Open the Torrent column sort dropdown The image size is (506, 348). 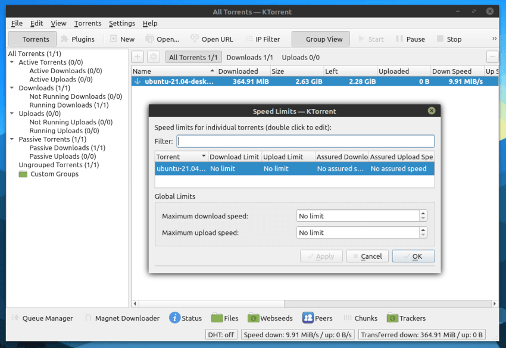point(204,157)
